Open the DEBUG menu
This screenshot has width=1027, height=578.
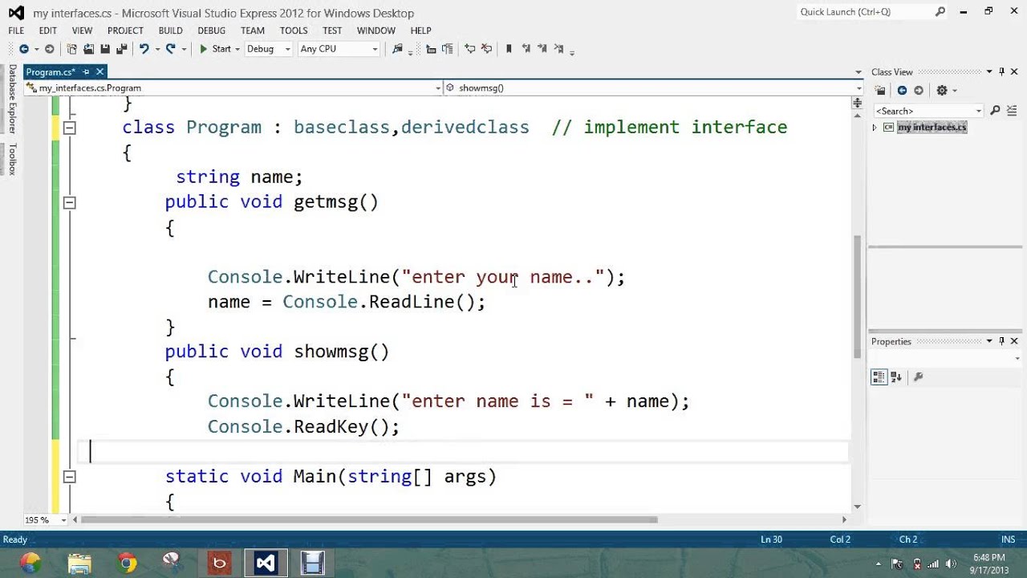(212, 31)
